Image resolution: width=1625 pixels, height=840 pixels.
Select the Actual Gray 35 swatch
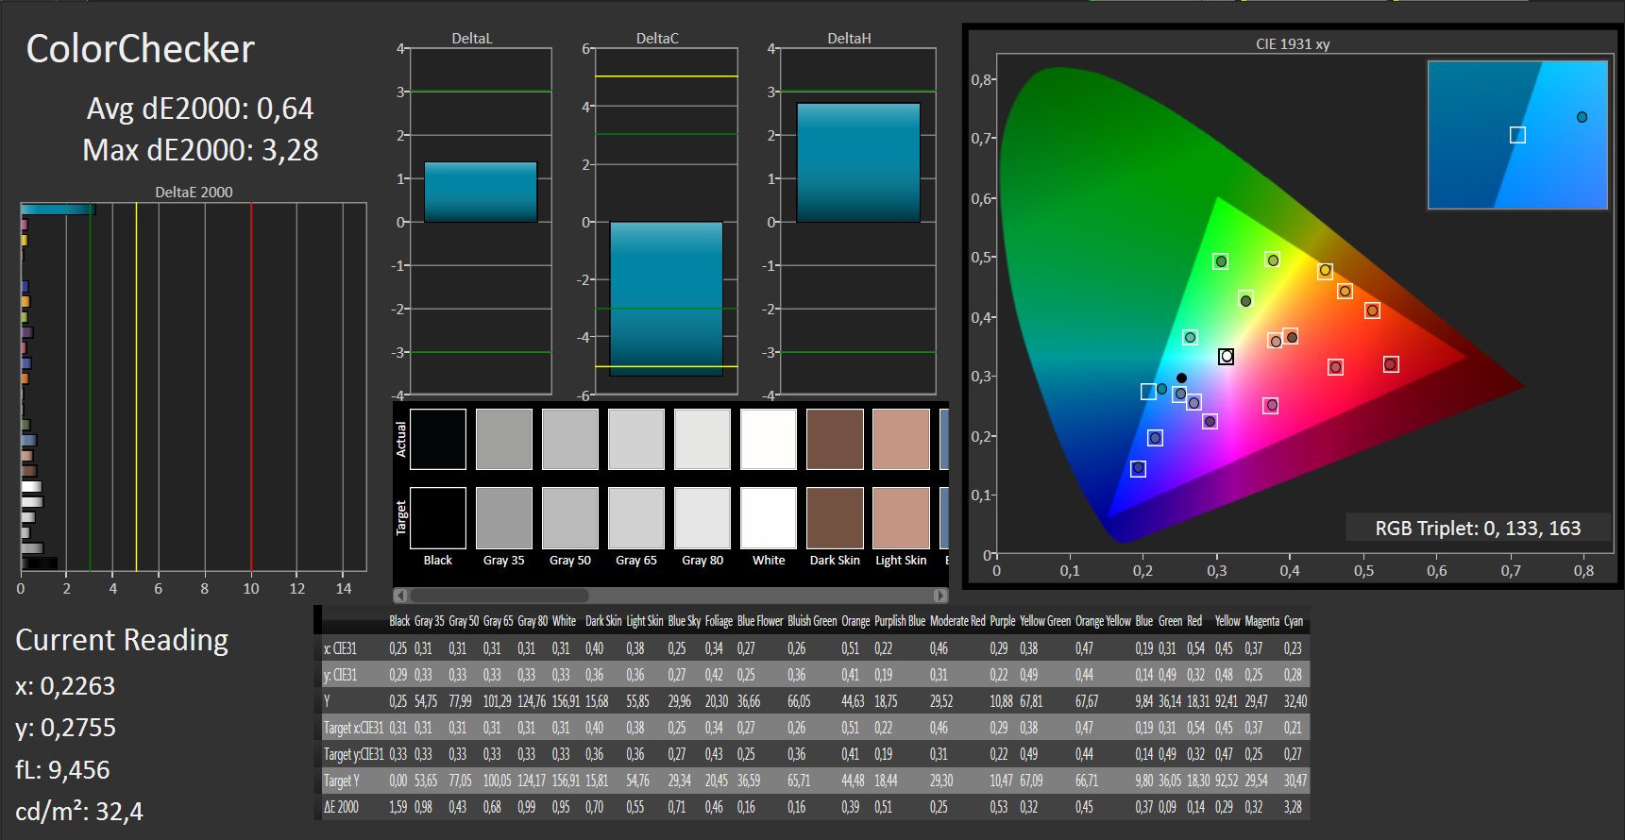(x=504, y=439)
